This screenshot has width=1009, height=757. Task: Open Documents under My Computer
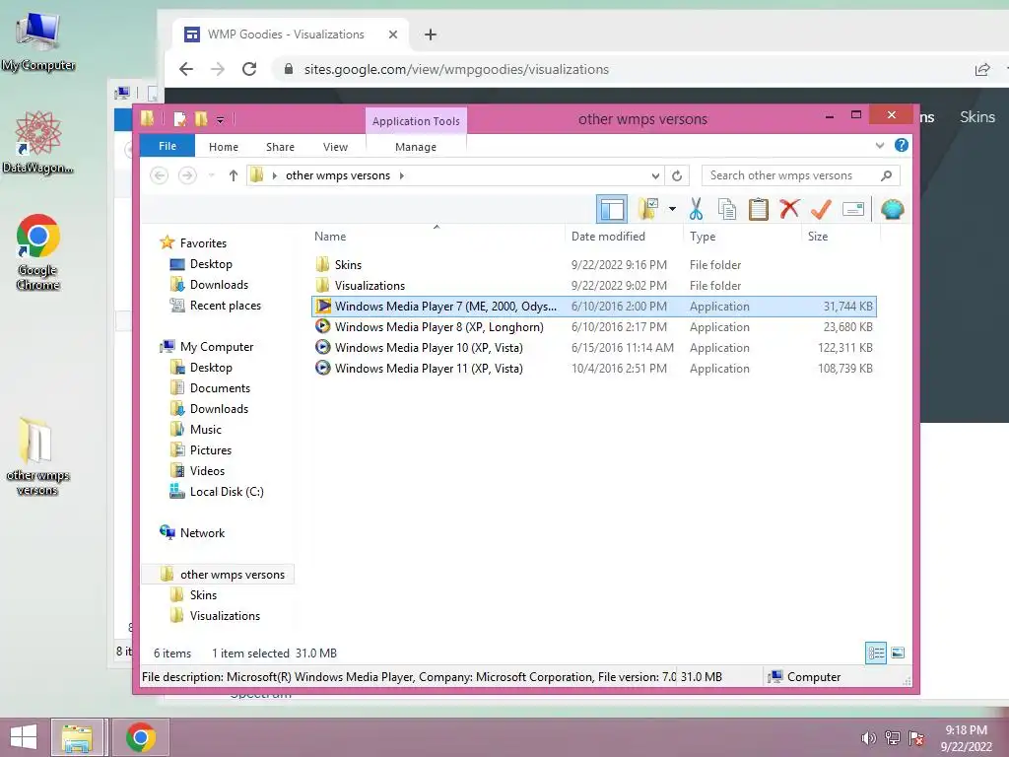pyautogui.click(x=220, y=388)
